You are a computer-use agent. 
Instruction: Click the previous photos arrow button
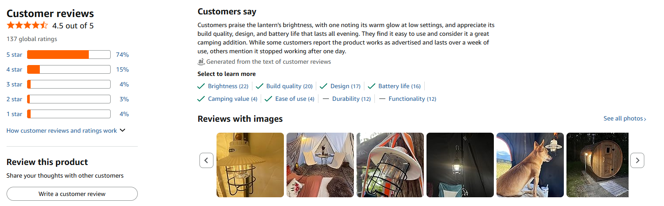(206, 161)
